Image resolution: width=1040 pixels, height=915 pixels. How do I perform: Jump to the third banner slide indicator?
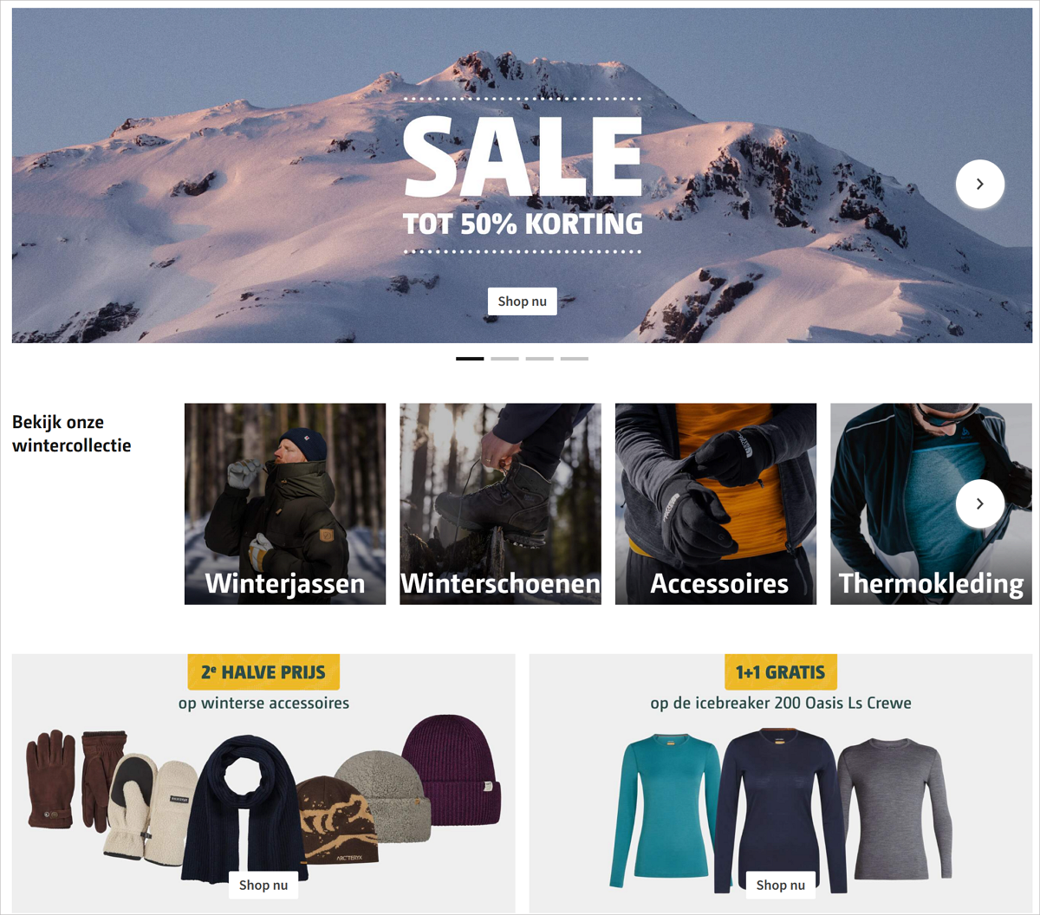click(x=539, y=359)
